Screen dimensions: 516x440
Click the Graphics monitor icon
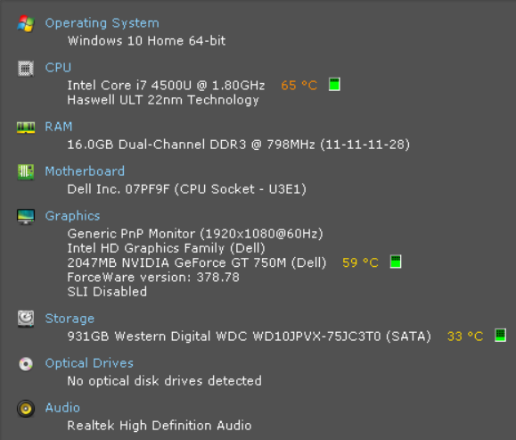click(26, 217)
